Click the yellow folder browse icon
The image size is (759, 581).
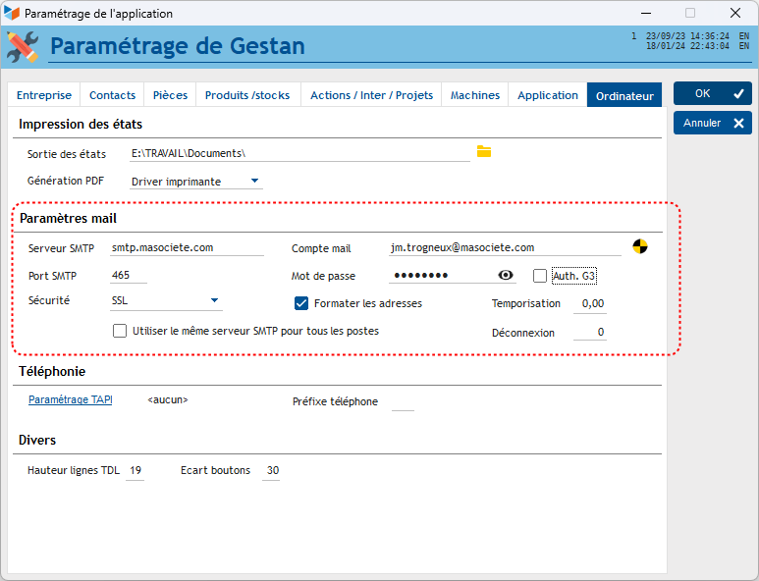[483, 151]
